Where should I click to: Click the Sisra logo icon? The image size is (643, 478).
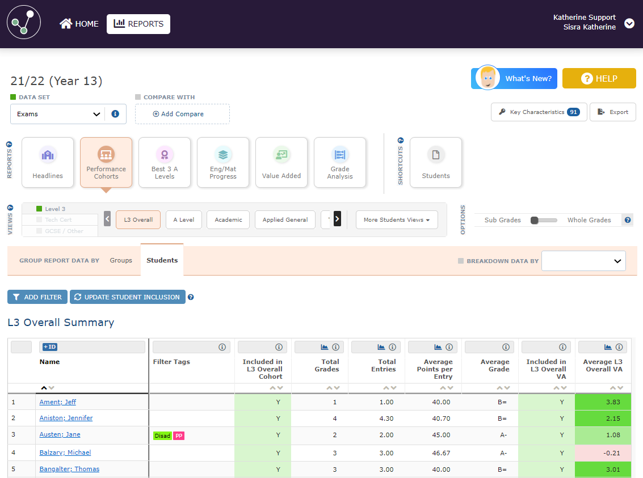[x=23, y=24]
